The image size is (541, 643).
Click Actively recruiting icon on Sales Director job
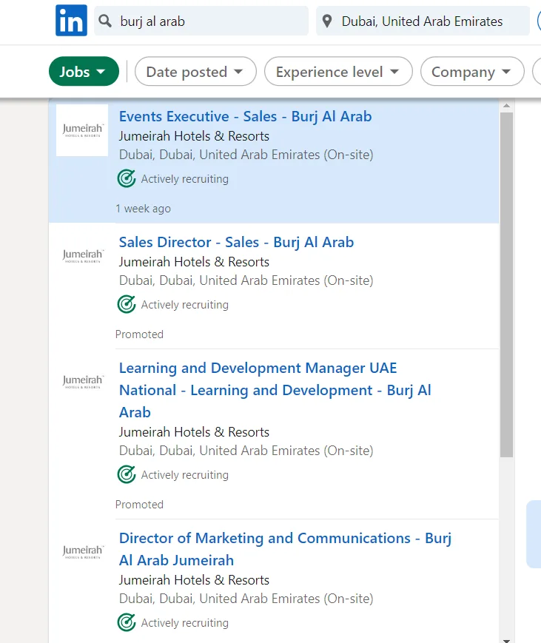coord(127,304)
